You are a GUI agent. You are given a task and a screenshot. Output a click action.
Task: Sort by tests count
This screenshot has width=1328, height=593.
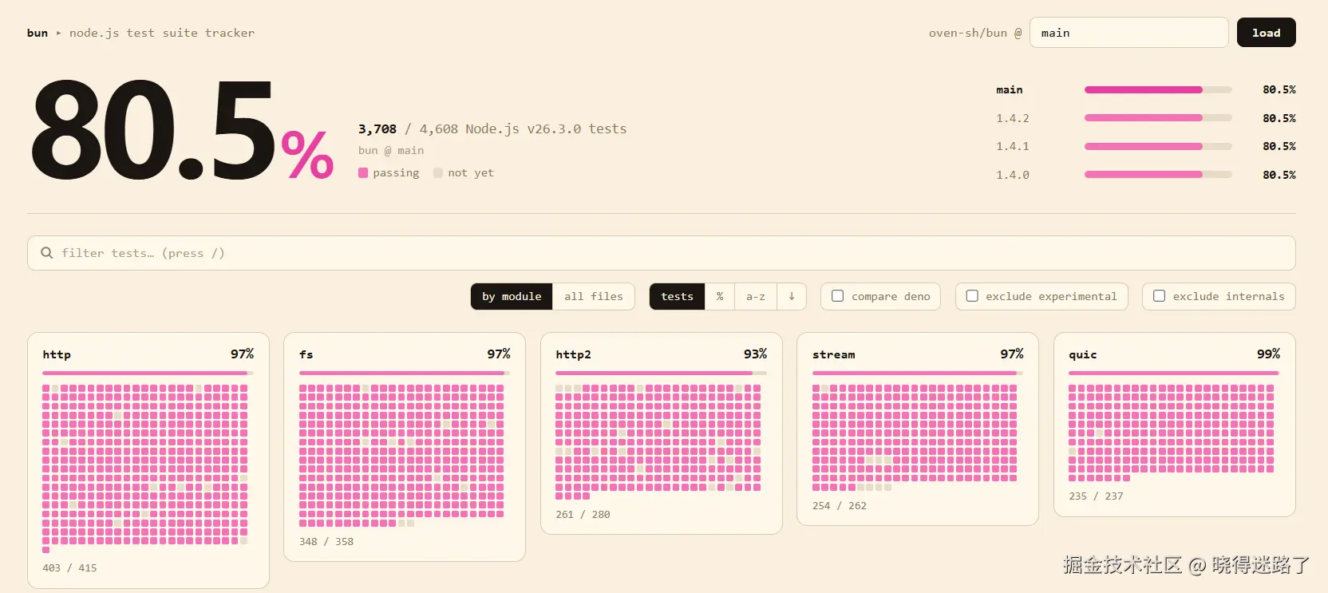click(x=677, y=296)
